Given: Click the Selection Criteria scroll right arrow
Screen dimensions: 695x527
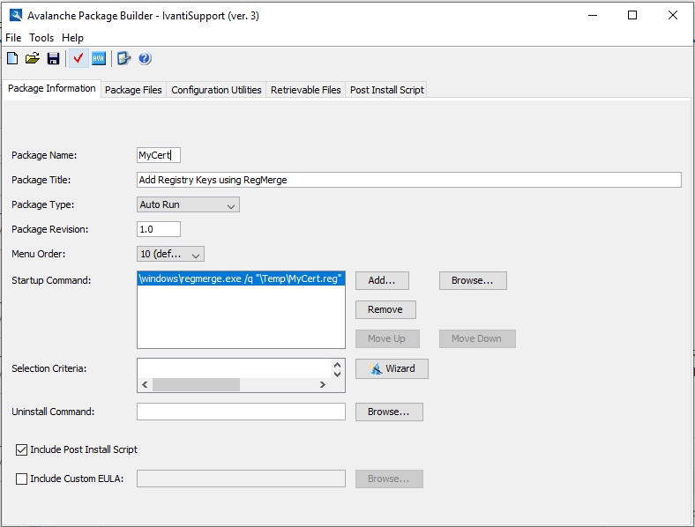Looking at the screenshot, I should pyautogui.click(x=323, y=385).
